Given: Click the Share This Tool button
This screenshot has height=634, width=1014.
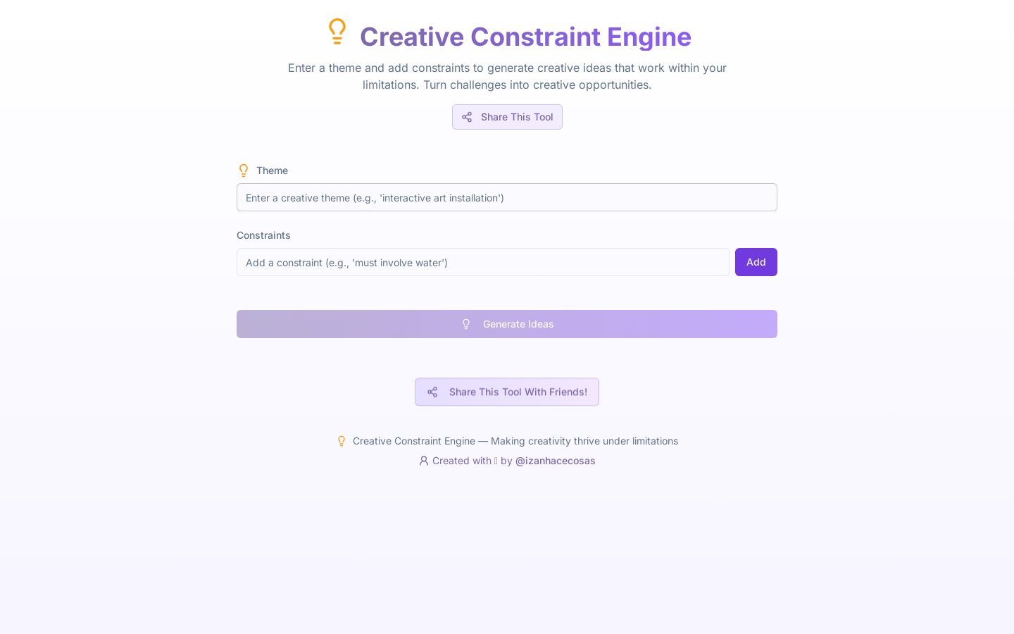Looking at the screenshot, I should tap(507, 117).
